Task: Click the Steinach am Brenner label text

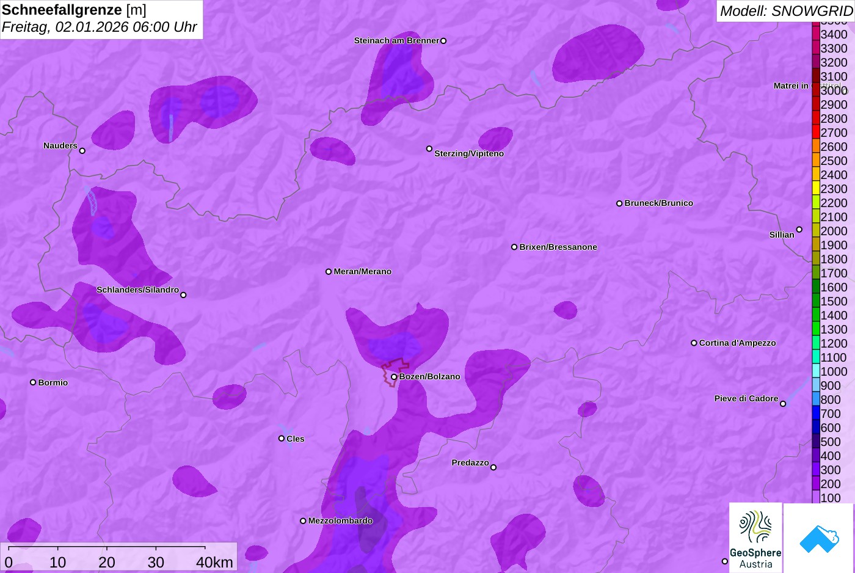Action: pos(396,40)
